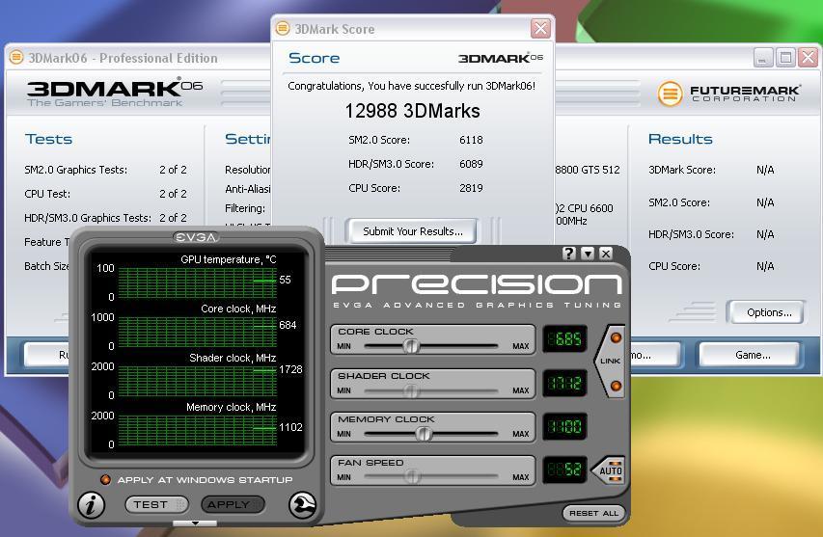This screenshot has height=537, width=823.
Task: Click CPU Score value 2819
Action: click(471, 188)
